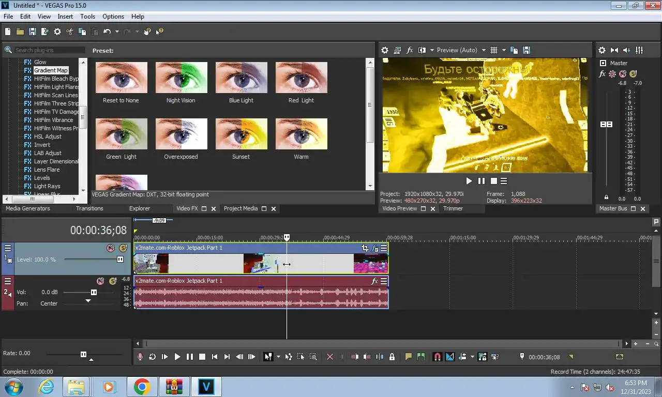The width and height of the screenshot is (662, 397).
Task: Toggle Dim Output on Master Bus
Action: pos(627,50)
